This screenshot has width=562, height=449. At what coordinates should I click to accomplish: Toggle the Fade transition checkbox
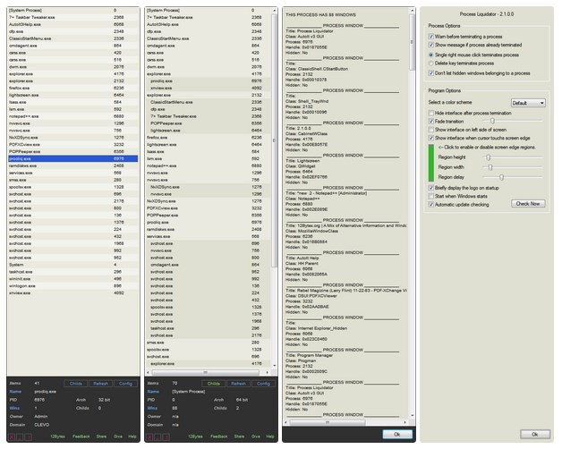tap(431, 121)
